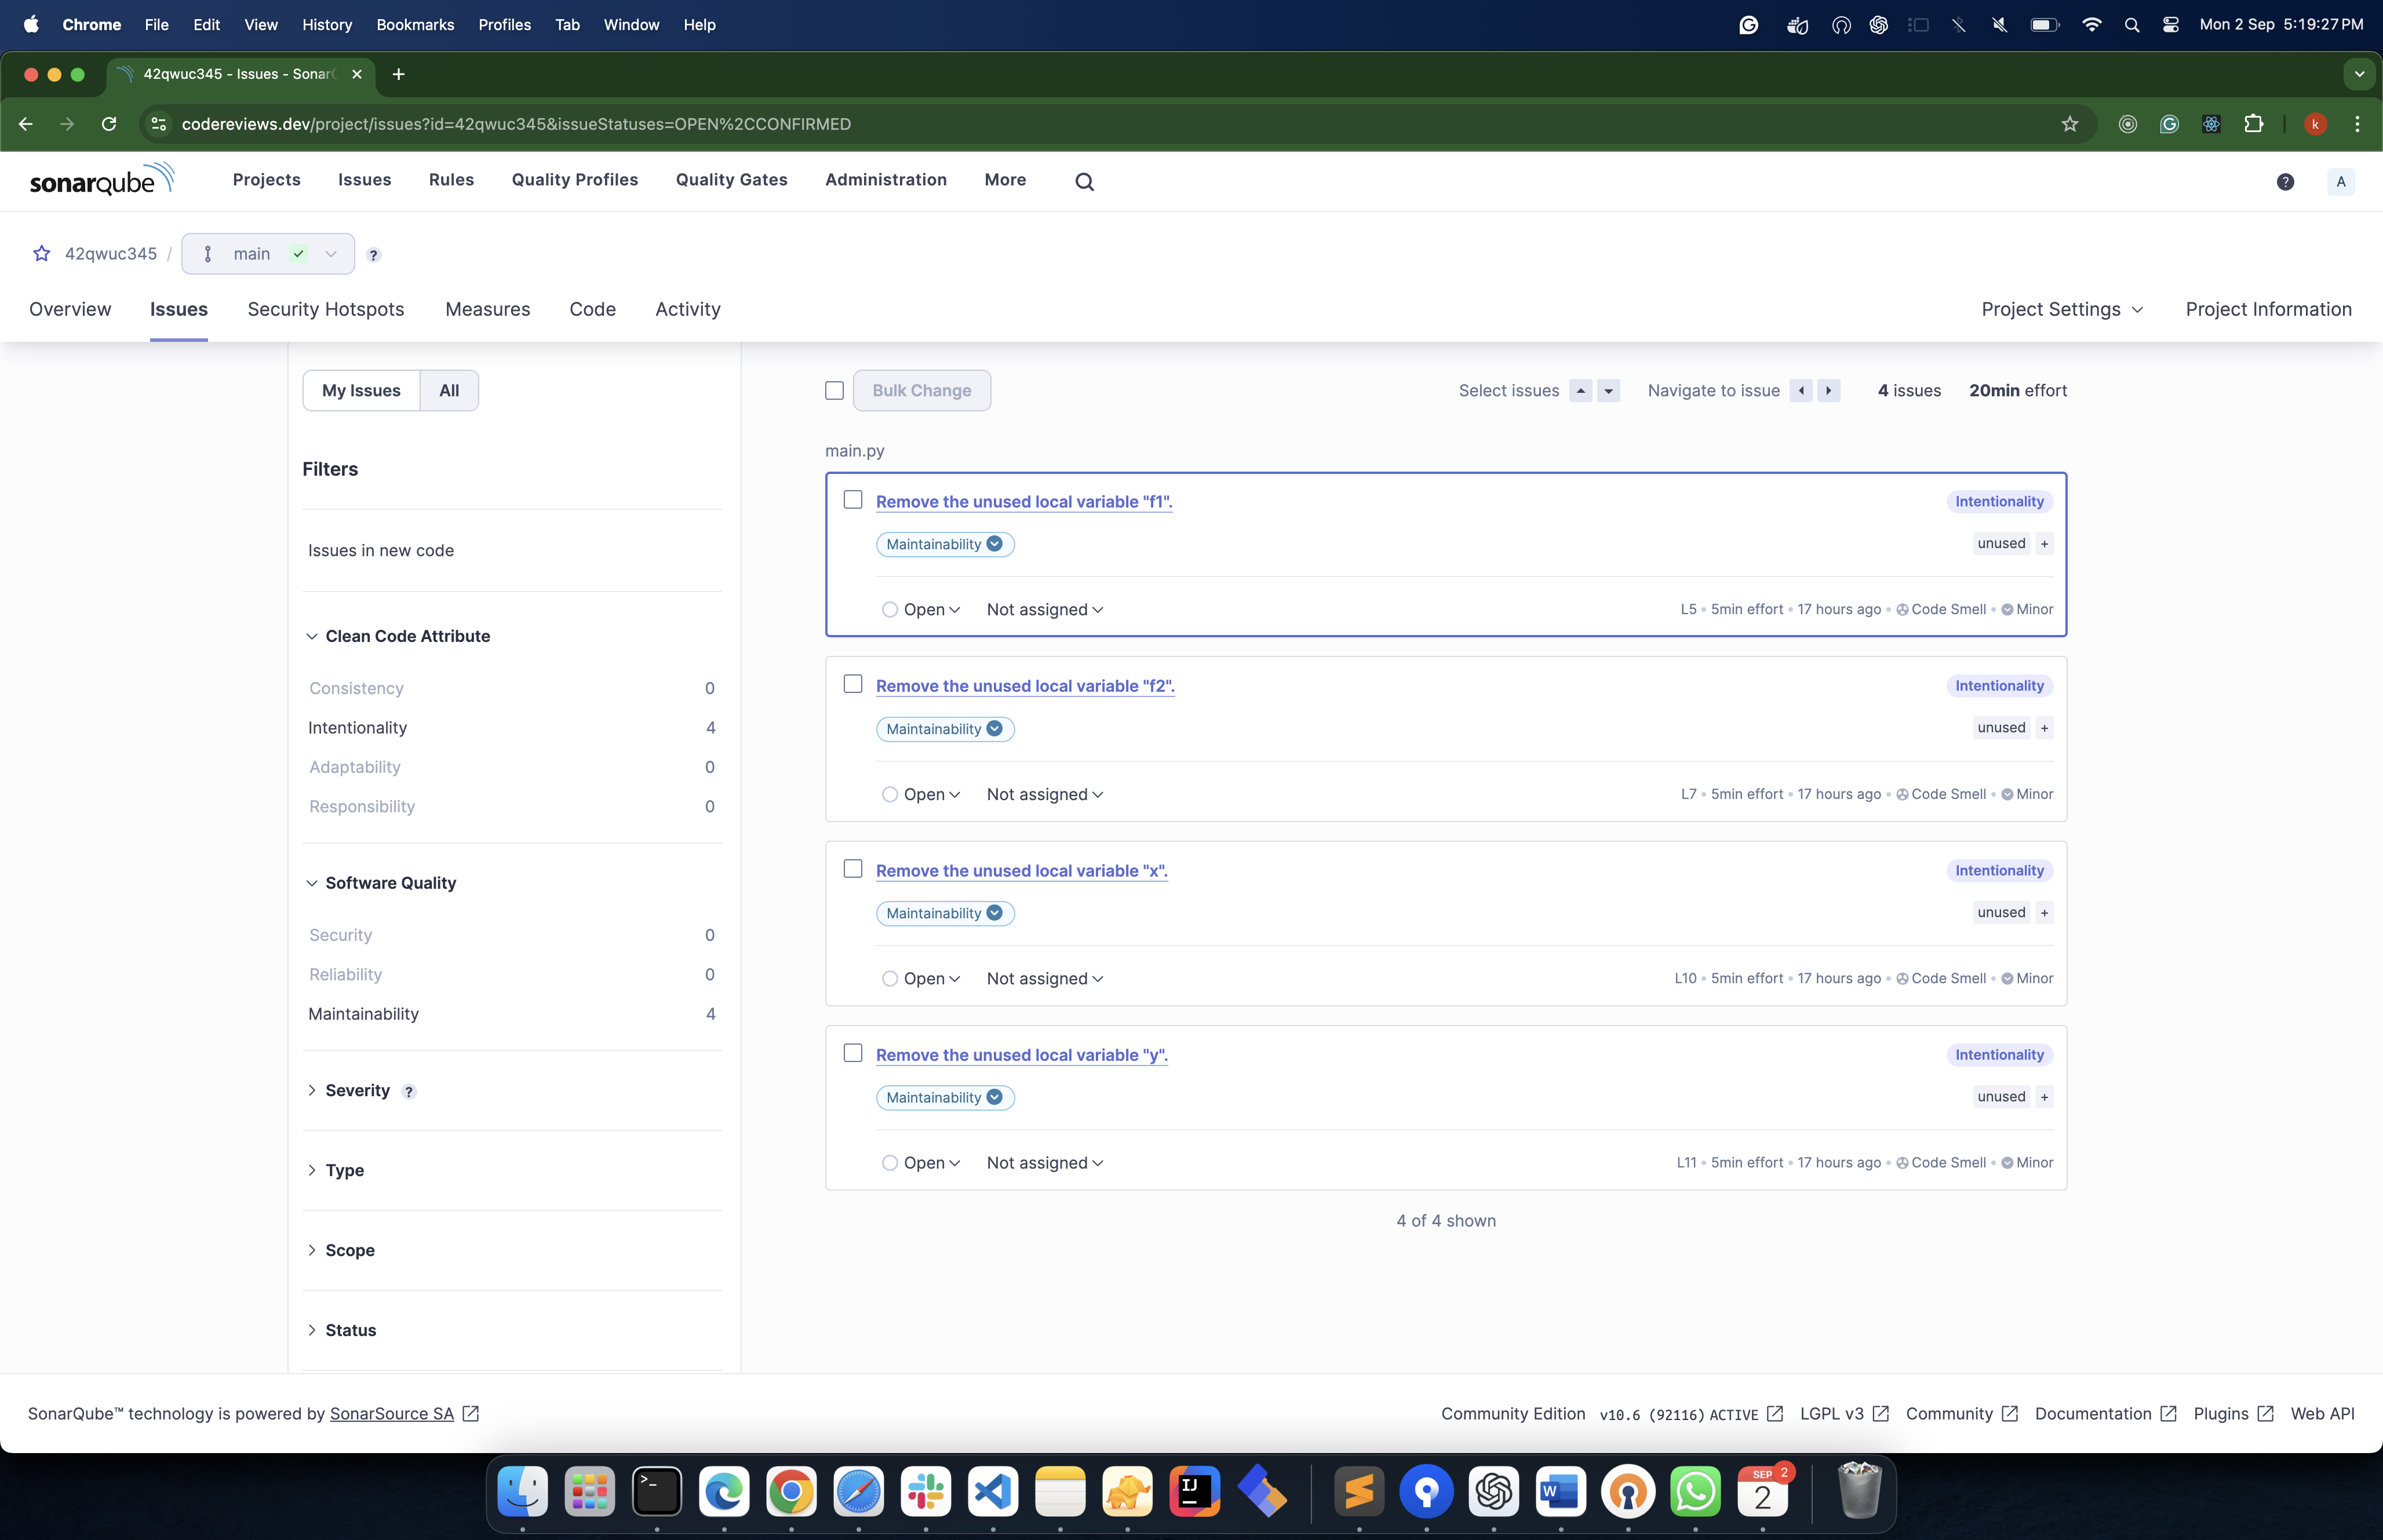Open the search magnifier in SonarQube navbar

pos(1084,181)
